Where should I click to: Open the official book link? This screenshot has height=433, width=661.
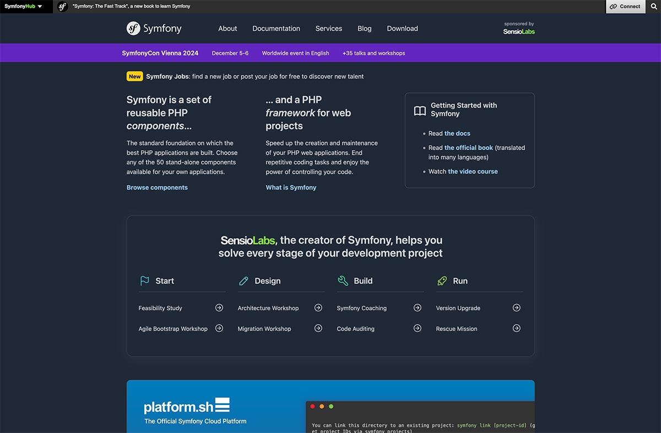(x=469, y=148)
